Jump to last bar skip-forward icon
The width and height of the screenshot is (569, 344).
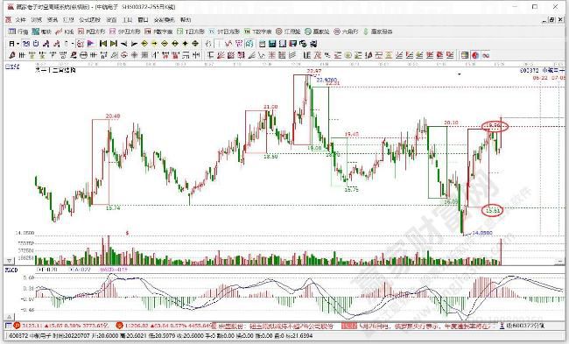[x=114, y=44]
